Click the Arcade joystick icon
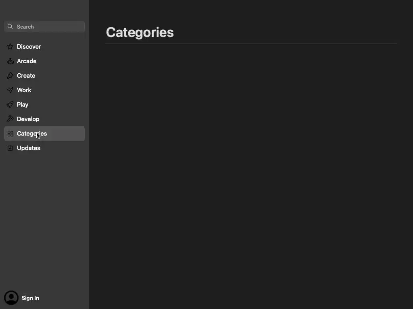Screen dimensions: 413x309 tap(10, 61)
